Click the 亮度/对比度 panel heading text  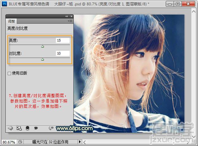(17, 28)
